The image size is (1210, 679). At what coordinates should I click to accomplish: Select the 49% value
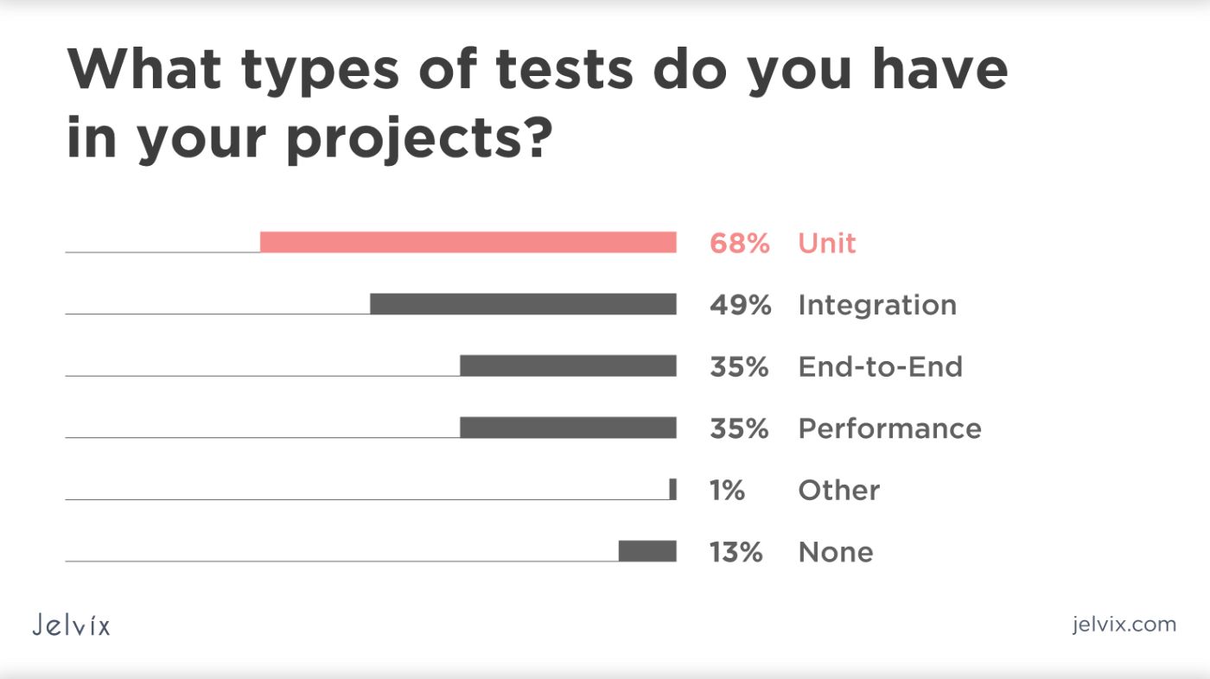[740, 305]
